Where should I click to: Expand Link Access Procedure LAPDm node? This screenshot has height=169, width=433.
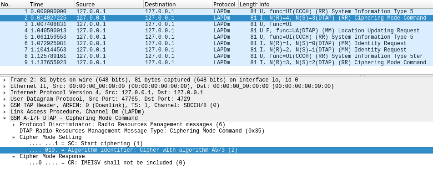coord(4,112)
